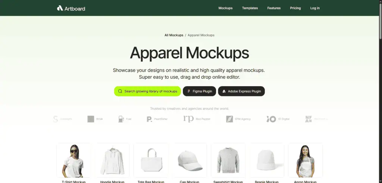Open the Pricing page link
This screenshot has width=382, height=183.
(295, 8)
